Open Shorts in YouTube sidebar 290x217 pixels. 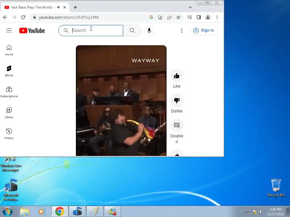click(9, 71)
